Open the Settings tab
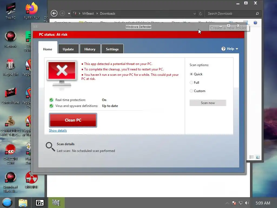277x208 pixels. (112, 49)
